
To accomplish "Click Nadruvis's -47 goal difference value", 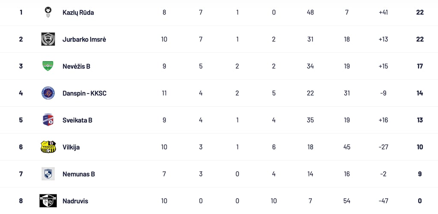I will pyautogui.click(x=383, y=201).
